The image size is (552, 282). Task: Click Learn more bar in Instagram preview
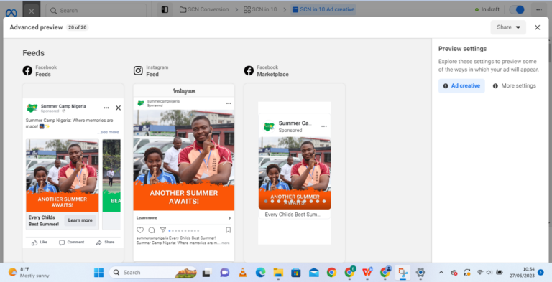click(184, 218)
